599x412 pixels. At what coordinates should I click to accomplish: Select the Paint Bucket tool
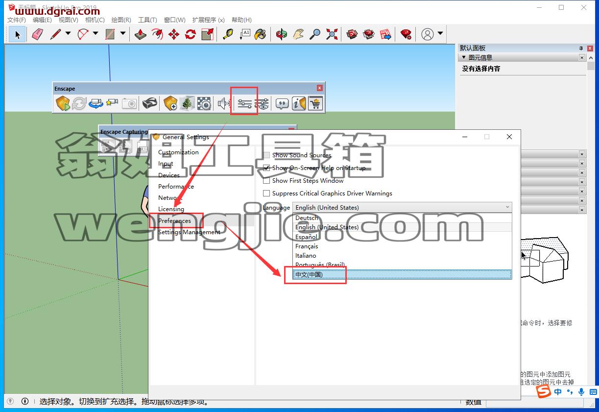(261, 34)
